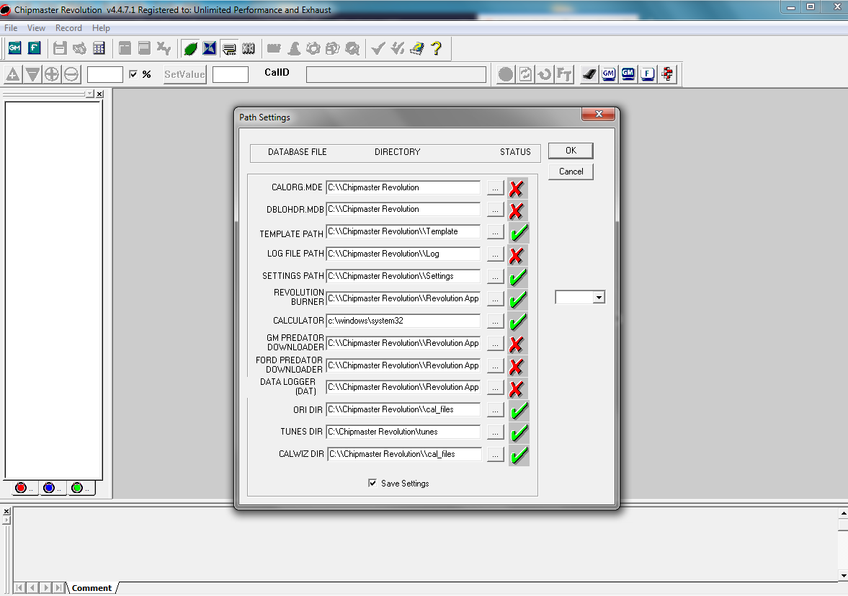Click the green circle button under left panel
This screenshot has height=596, width=848.
(77, 488)
